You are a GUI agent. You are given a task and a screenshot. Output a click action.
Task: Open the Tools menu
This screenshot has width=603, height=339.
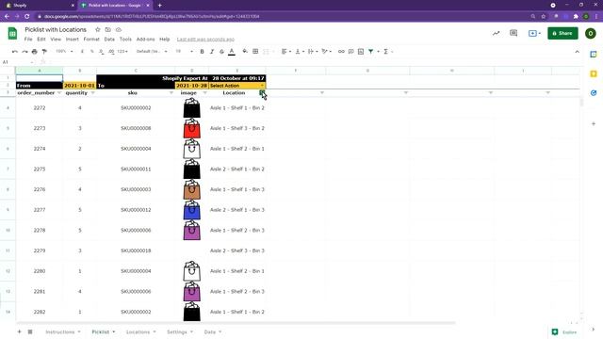click(125, 40)
